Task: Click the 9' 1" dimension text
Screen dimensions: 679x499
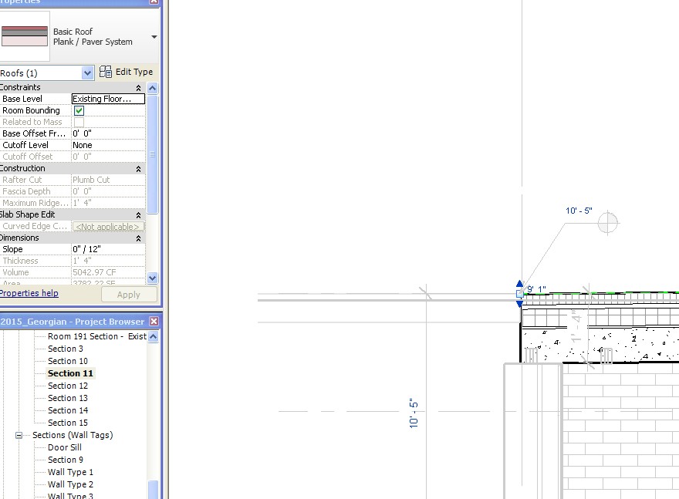Action: (x=536, y=290)
